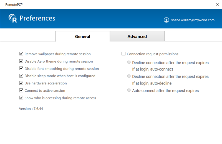Screen dimensions: 222x144
Task: Enable Connection request permissions checkbox
Action: pyautogui.click(x=124, y=54)
